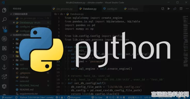The width and height of the screenshot is (190, 99).
Task: Open the Extensions view icon
Action: tap(4, 48)
